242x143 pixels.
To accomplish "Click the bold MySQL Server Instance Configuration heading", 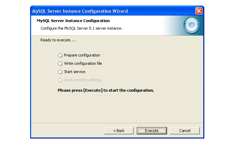I will [73, 21].
